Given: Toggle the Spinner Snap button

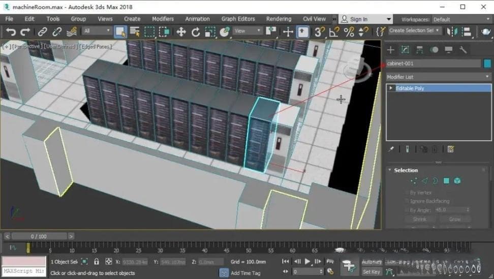Looking at the screenshot, I should tap(363, 32).
